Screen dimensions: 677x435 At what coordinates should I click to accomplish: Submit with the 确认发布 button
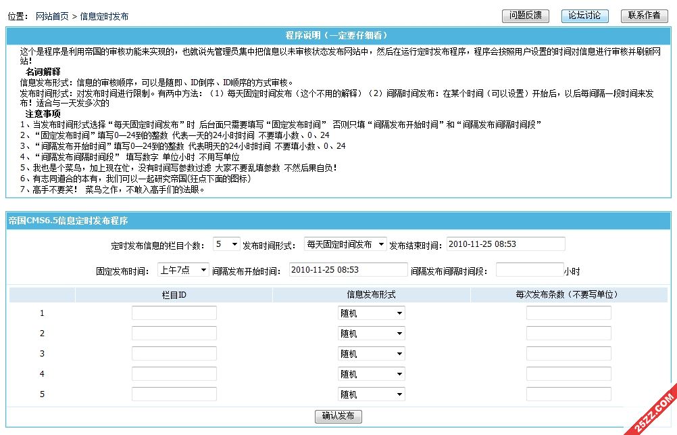338,417
